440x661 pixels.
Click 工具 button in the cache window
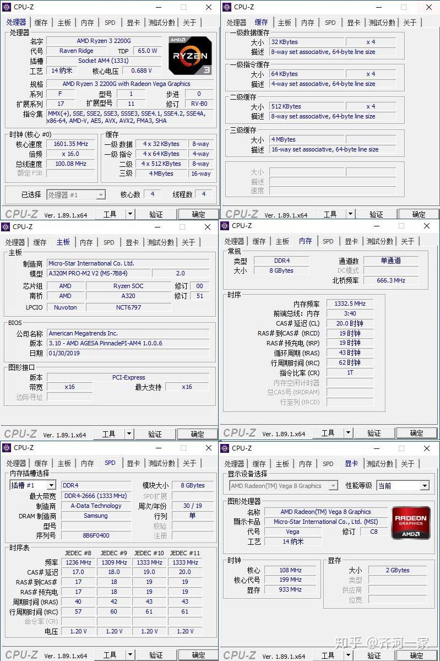(330, 214)
